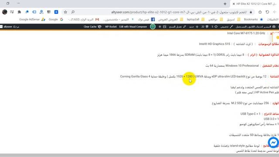Open the Messenger chat bubble
279x157 pixels.
click(x=273, y=143)
